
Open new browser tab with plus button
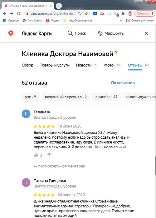[59, 6]
